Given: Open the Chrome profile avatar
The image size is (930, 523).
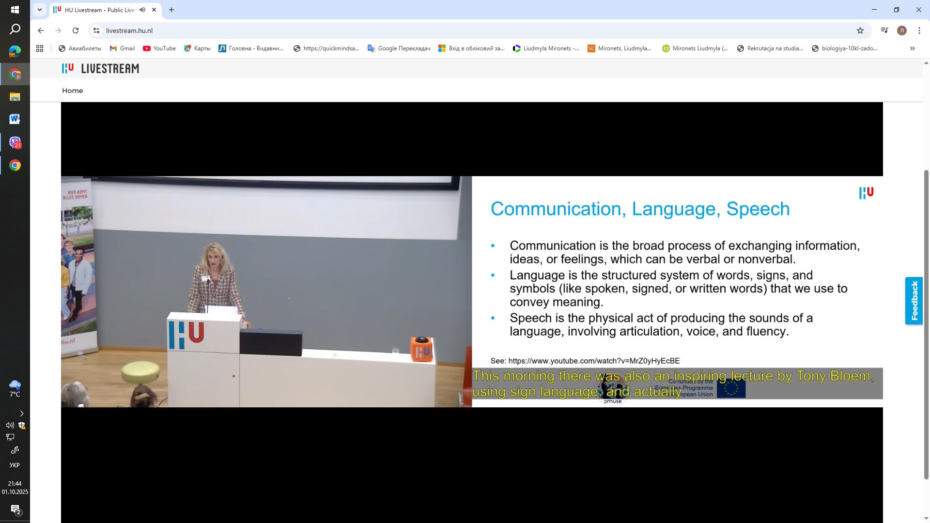Looking at the screenshot, I should tap(901, 31).
